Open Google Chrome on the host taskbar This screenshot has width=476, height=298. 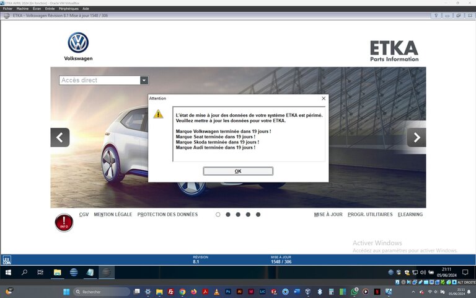[182, 292]
